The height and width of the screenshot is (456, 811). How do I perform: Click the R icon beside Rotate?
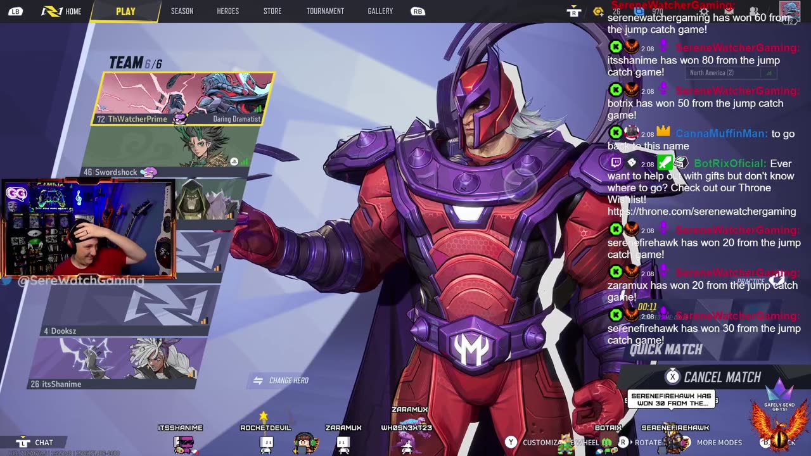pos(623,442)
